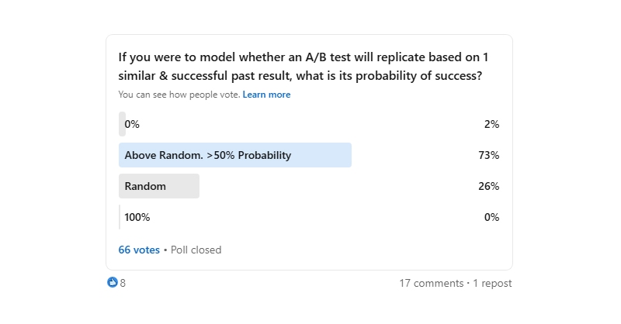Click the Learn more link
Image resolution: width=621 pixels, height=324 pixels.
pyautogui.click(x=266, y=95)
